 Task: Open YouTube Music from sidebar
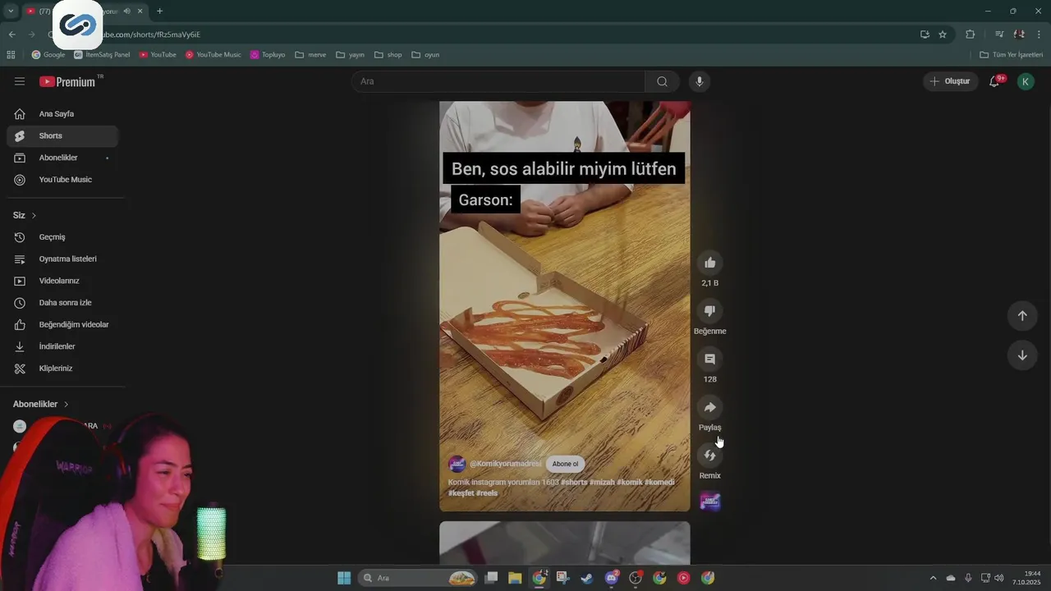tap(62, 180)
